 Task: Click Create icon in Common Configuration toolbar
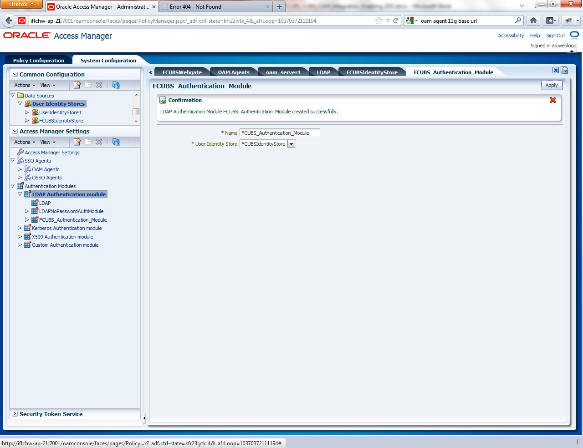(77, 85)
